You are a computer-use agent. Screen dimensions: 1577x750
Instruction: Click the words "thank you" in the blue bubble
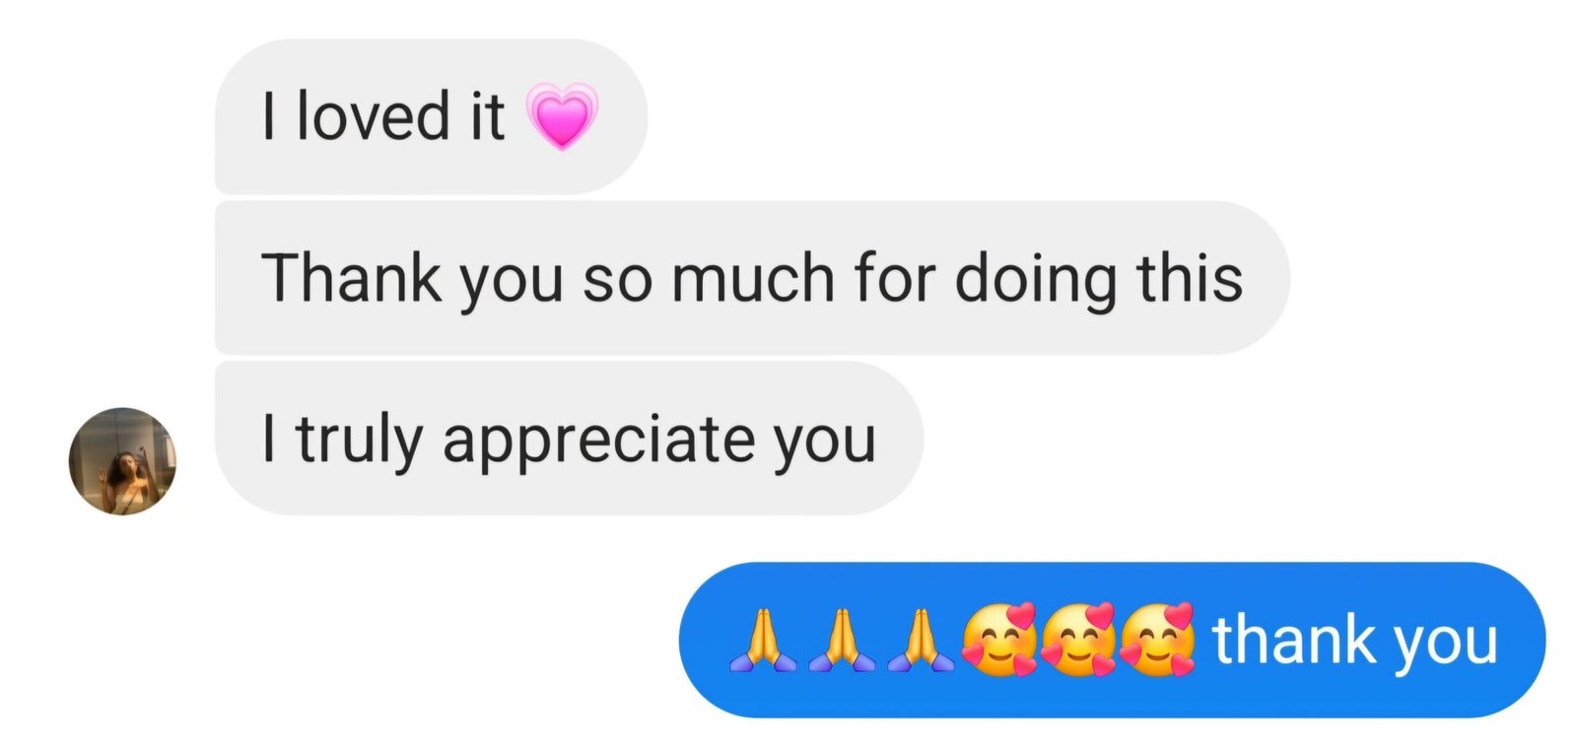coord(1355,642)
